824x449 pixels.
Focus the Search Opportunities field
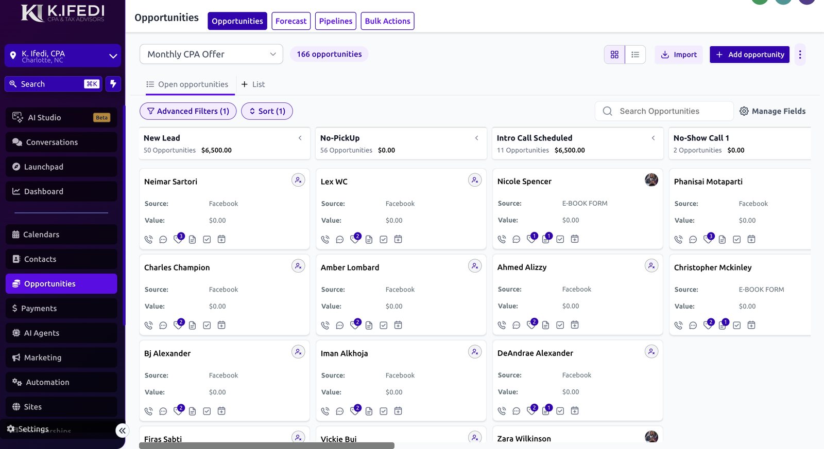point(664,111)
